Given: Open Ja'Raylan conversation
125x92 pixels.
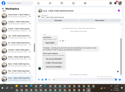Looking at the screenshot, I should point(17,23).
